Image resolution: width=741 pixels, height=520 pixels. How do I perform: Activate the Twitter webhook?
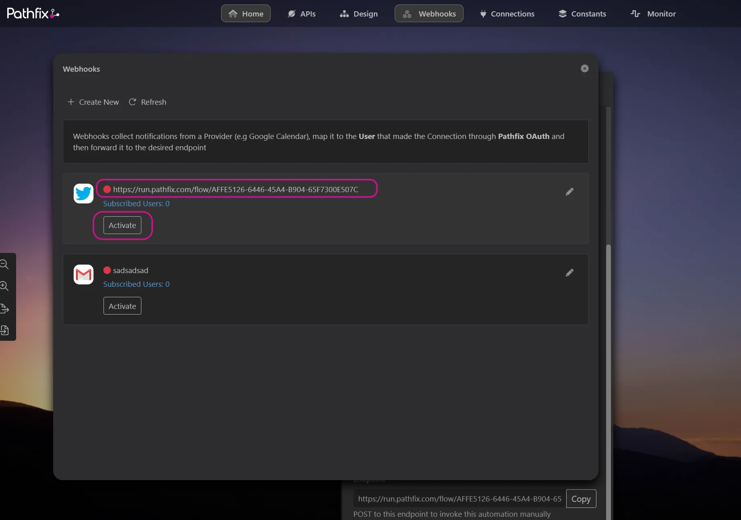[122, 225]
